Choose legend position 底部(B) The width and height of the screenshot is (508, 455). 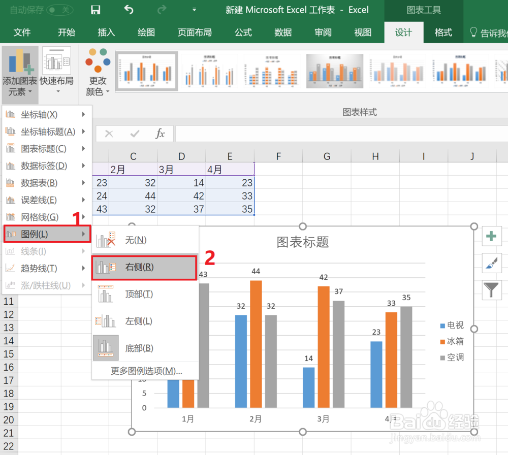[145, 348]
